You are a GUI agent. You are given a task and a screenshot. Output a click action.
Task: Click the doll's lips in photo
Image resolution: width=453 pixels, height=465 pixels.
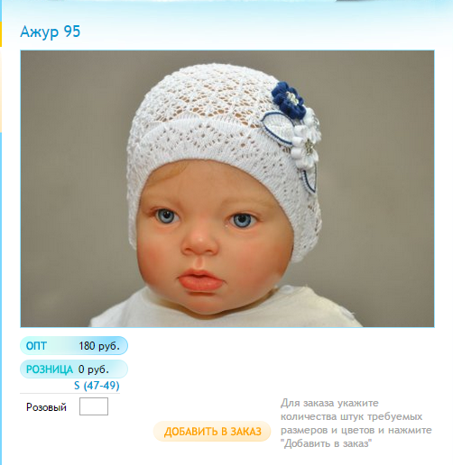(x=200, y=280)
